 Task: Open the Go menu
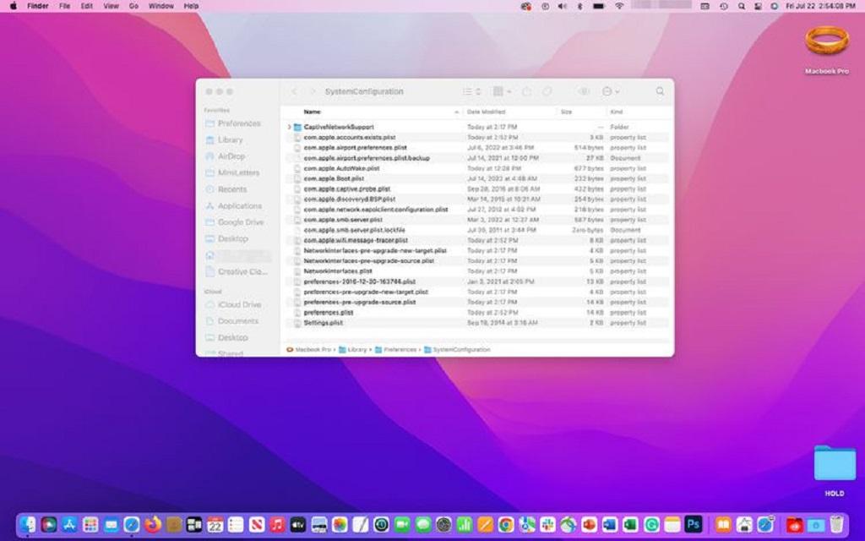pos(133,6)
